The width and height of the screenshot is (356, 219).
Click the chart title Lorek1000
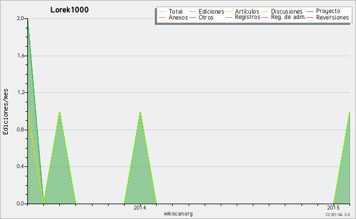coord(69,9)
